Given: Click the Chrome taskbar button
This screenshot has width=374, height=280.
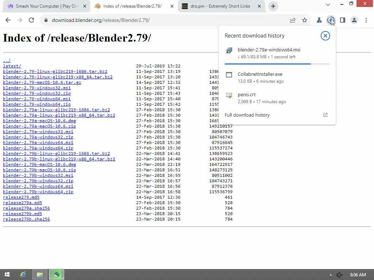Looking at the screenshot, I should click(x=57, y=275).
